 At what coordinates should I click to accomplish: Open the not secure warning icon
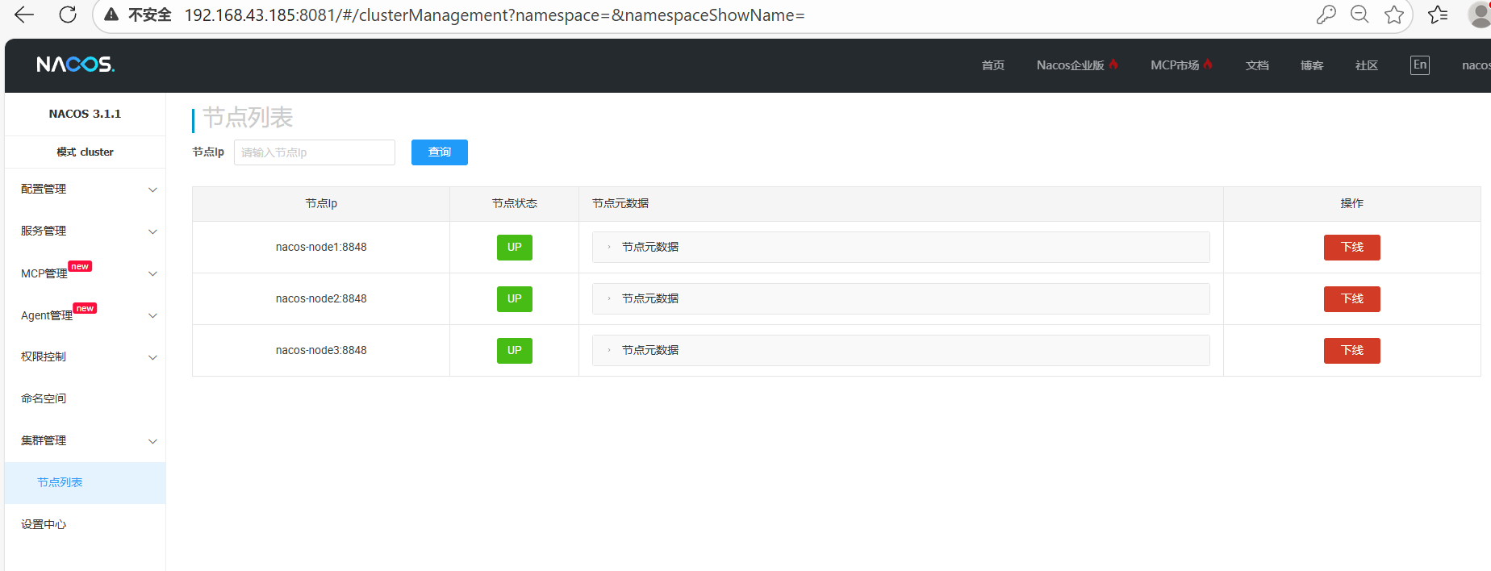[x=112, y=15]
